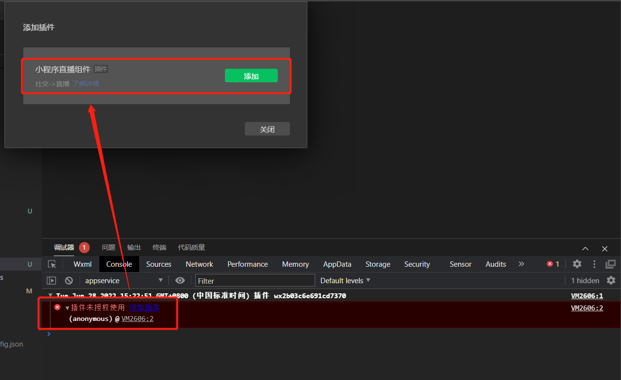
Task: Select the 代码质量 panel tab
Action: point(191,247)
